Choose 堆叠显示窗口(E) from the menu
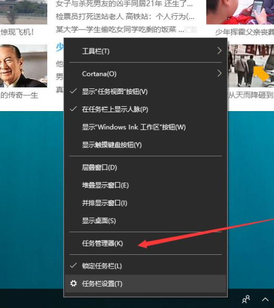The image size is (274, 308). (145, 185)
